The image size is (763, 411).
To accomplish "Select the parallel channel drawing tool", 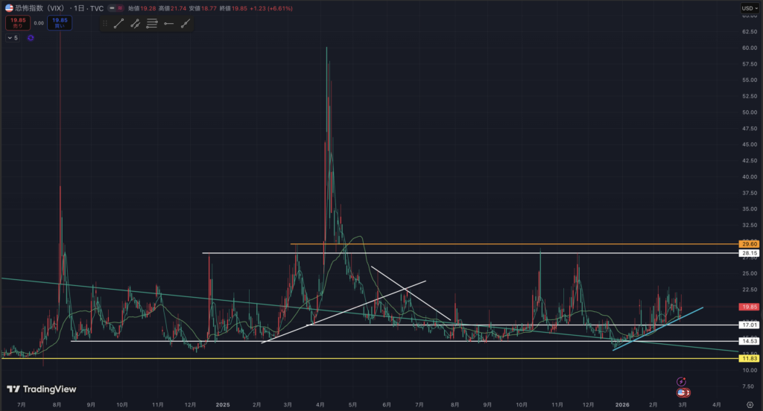I will 135,24.
